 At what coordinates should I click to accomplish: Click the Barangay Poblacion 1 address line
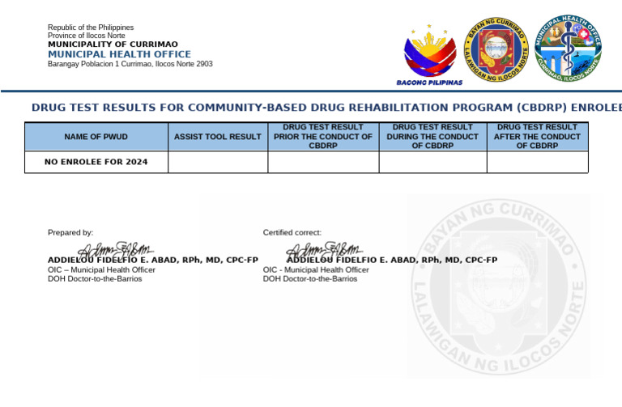tap(130, 64)
